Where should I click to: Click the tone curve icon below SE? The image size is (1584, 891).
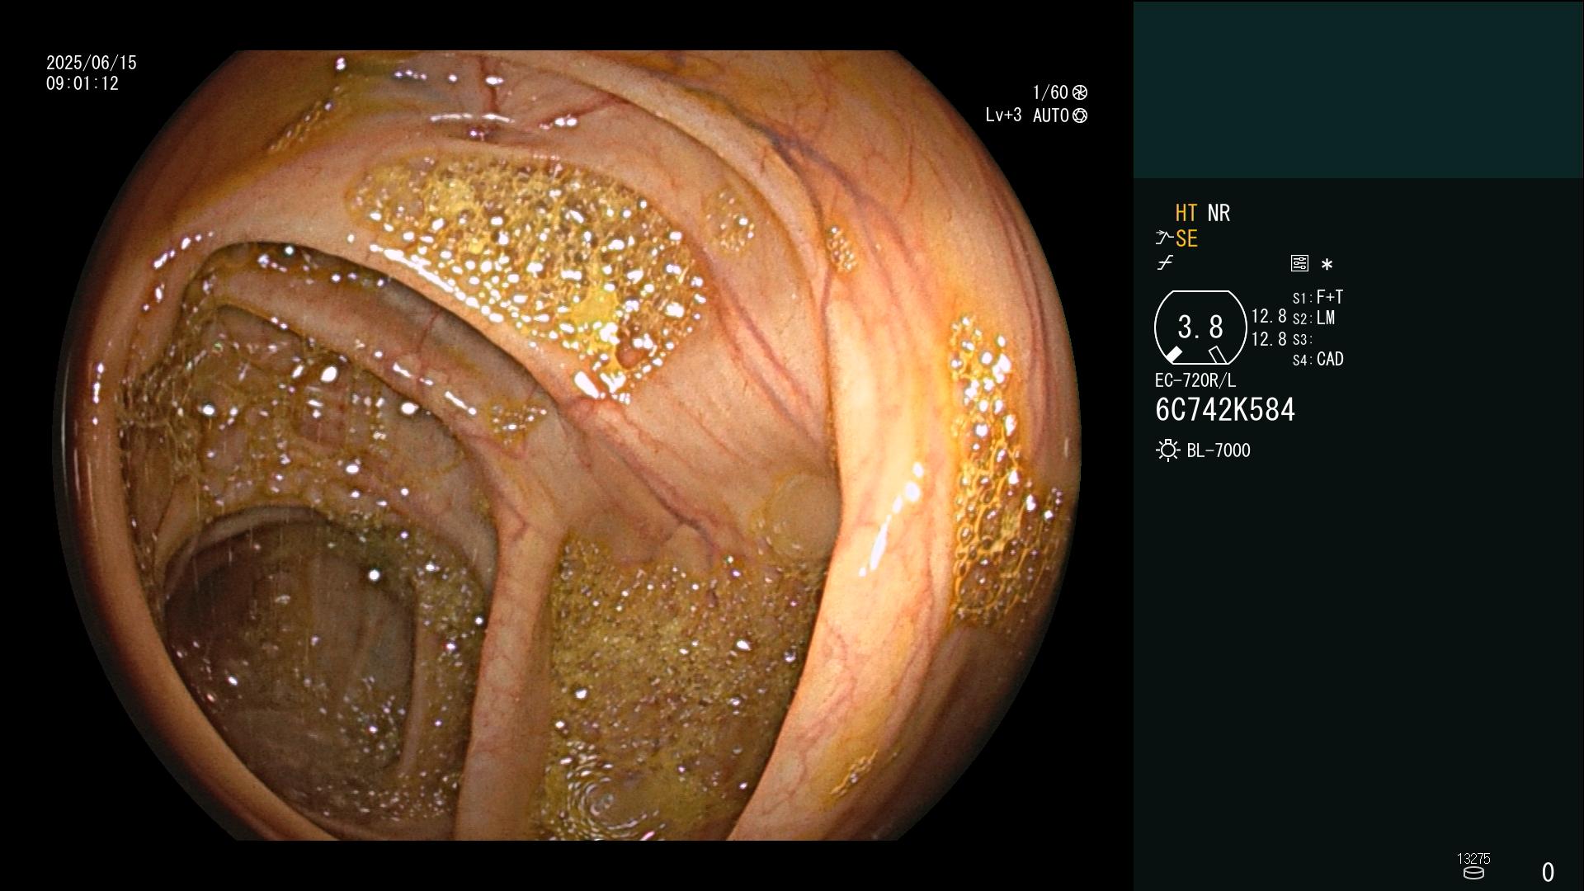tap(1165, 263)
